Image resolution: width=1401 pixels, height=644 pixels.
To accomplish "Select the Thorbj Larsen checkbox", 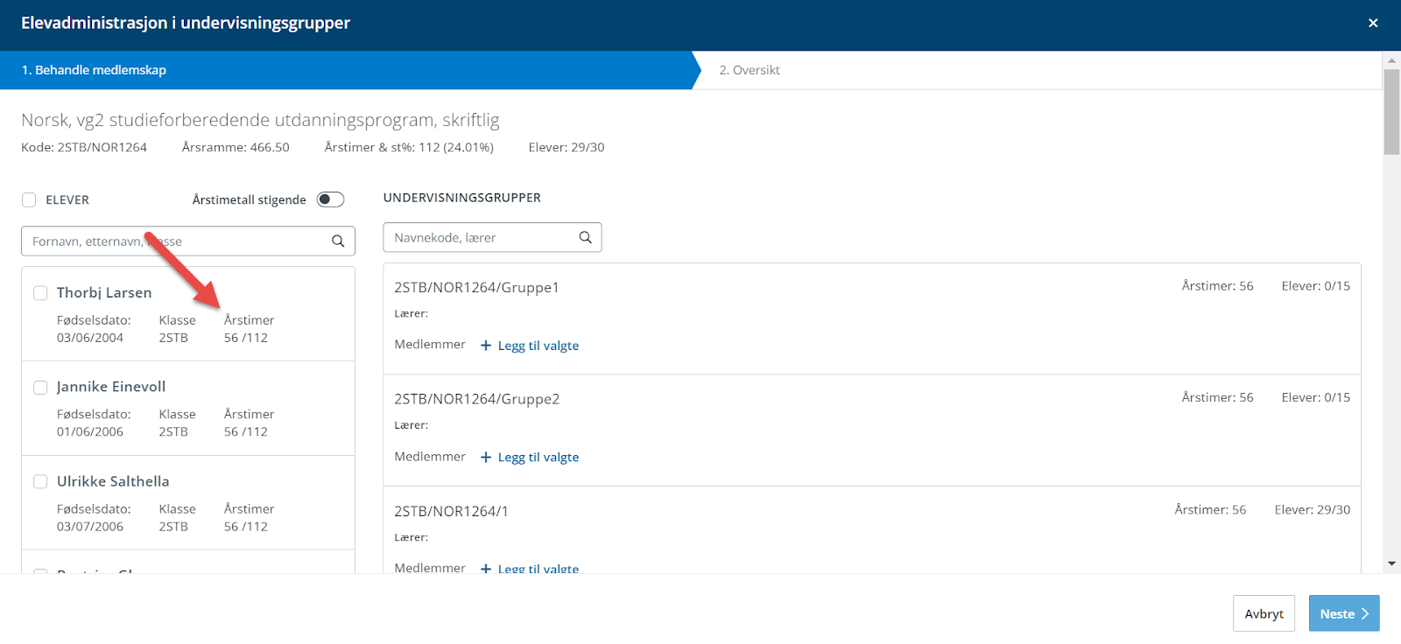I will point(40,293).
